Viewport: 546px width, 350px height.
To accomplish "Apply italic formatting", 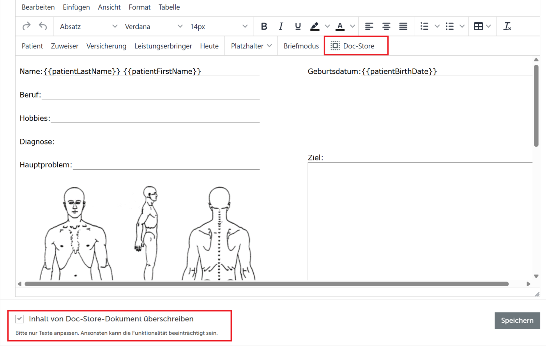I will 281,26.
